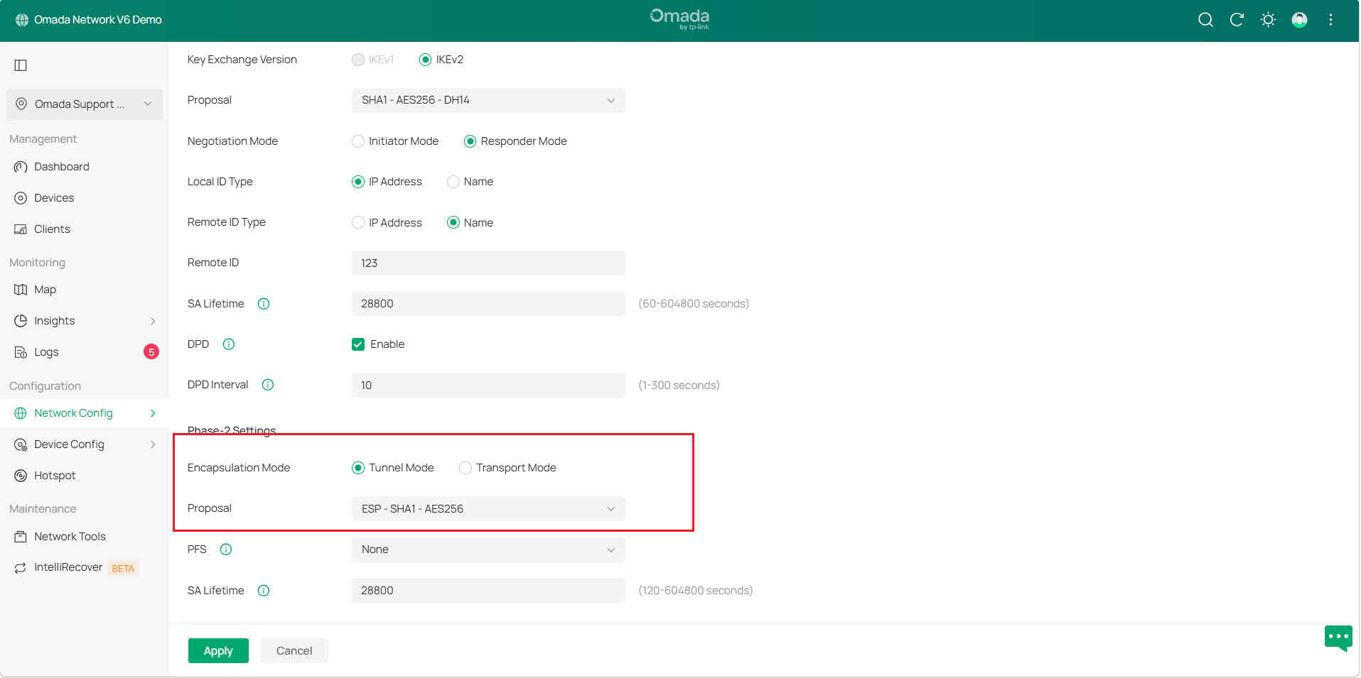Click the refresh icon in the header
The width and height of the screenshot is (1361, 678).
[1237, 19]
